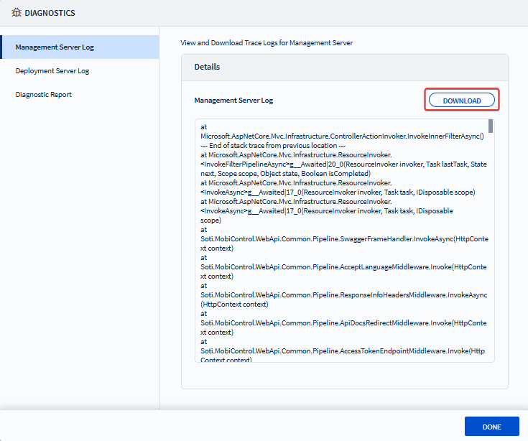Click the log viewer scrollbar thumb
This screenshot has width=528, height=441.
[x=491, y=127]
